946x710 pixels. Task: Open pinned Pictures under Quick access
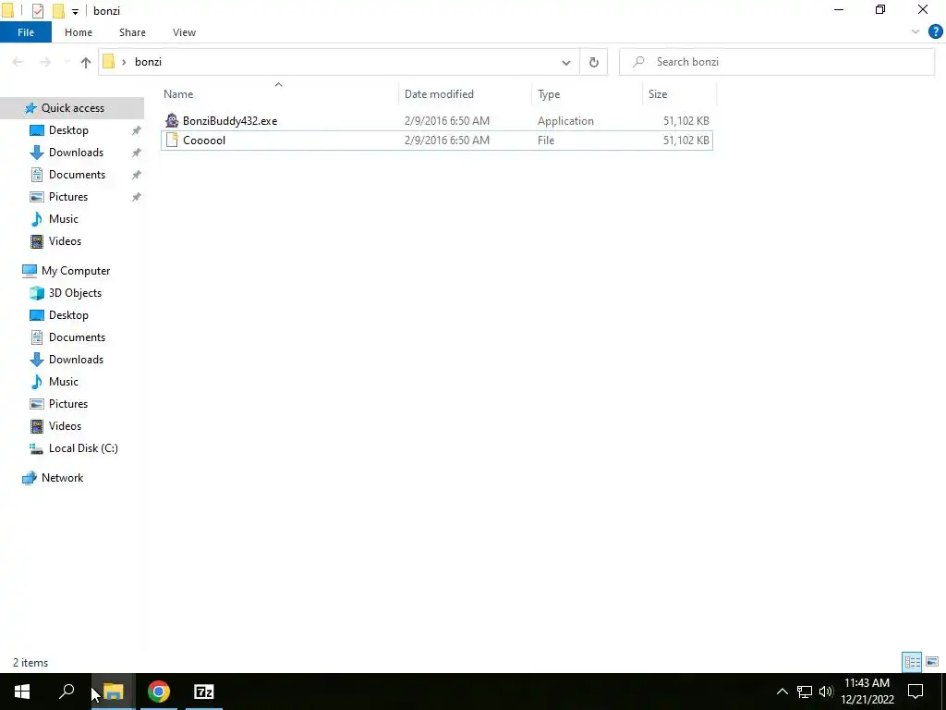click(x=68, y=197)
